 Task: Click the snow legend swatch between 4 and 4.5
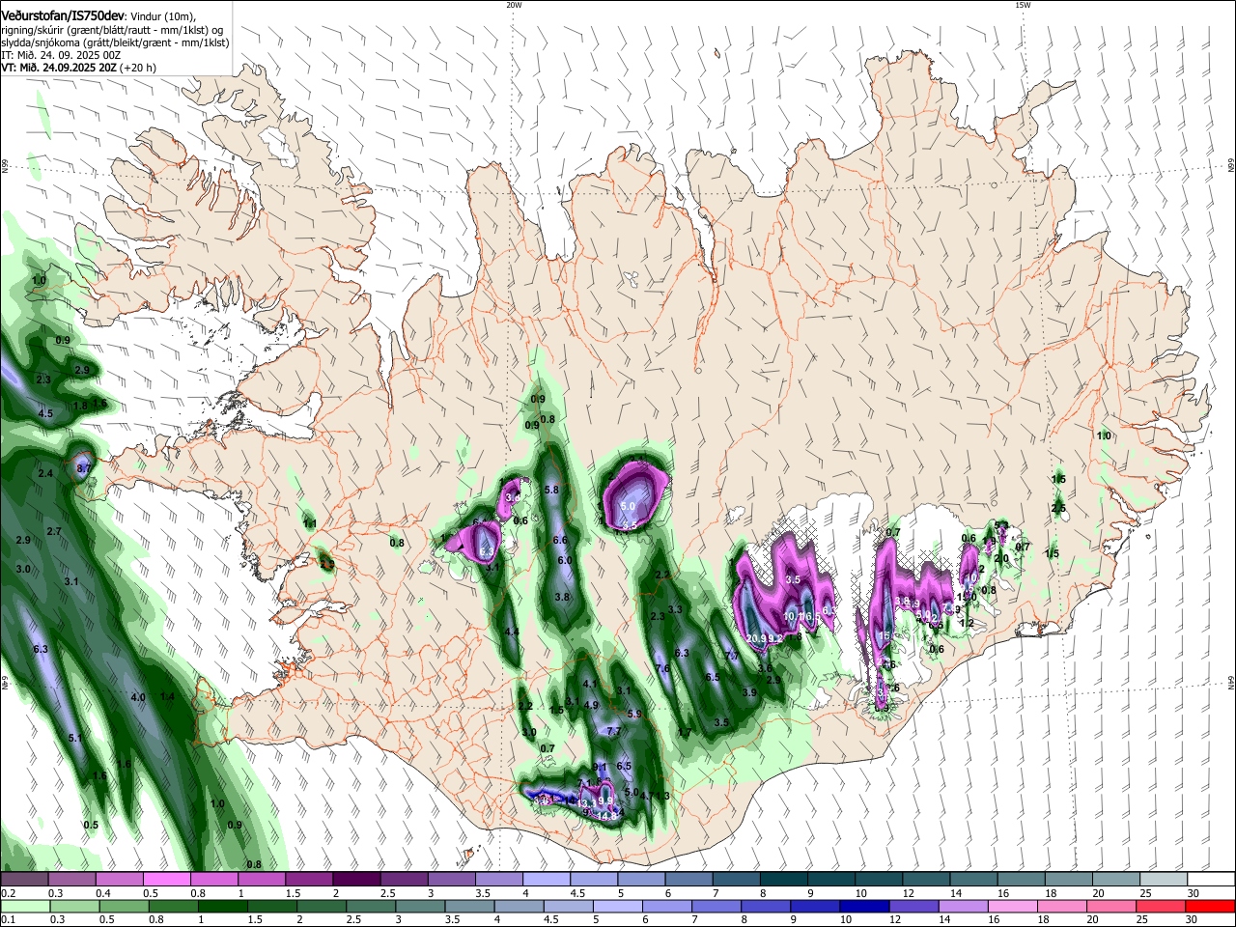point(545,879)
